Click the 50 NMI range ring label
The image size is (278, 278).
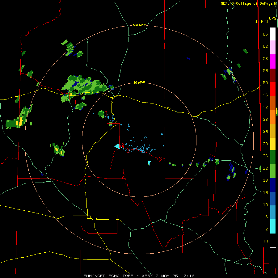point(139,82)
